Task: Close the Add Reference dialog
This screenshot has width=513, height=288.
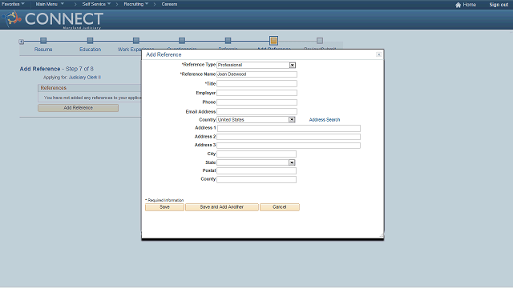Action: (x=378, y=54)
